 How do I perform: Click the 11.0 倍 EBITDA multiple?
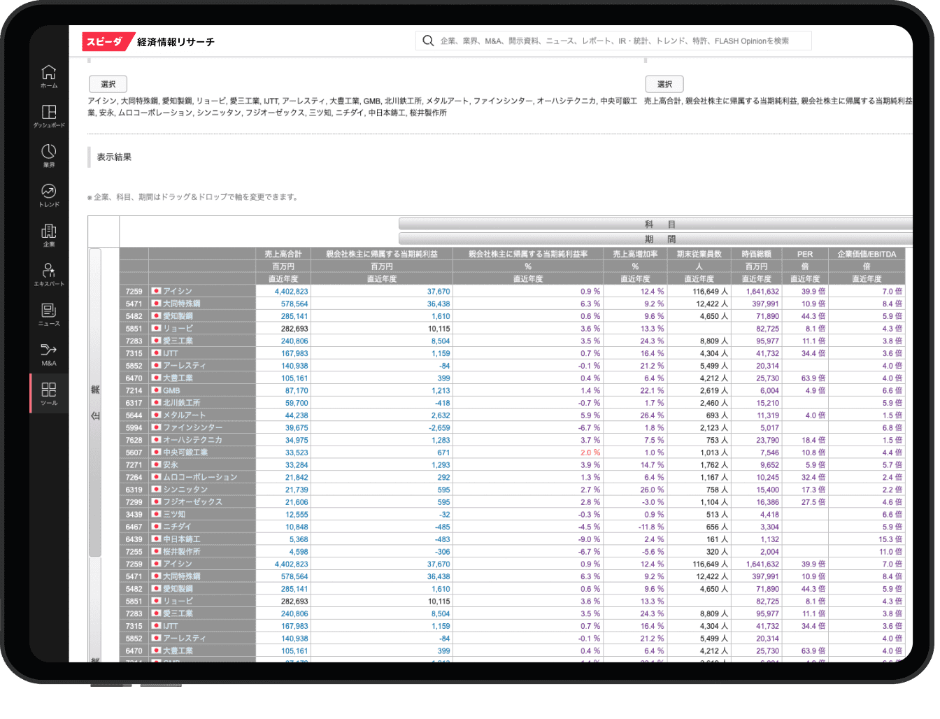click(890, 552)
